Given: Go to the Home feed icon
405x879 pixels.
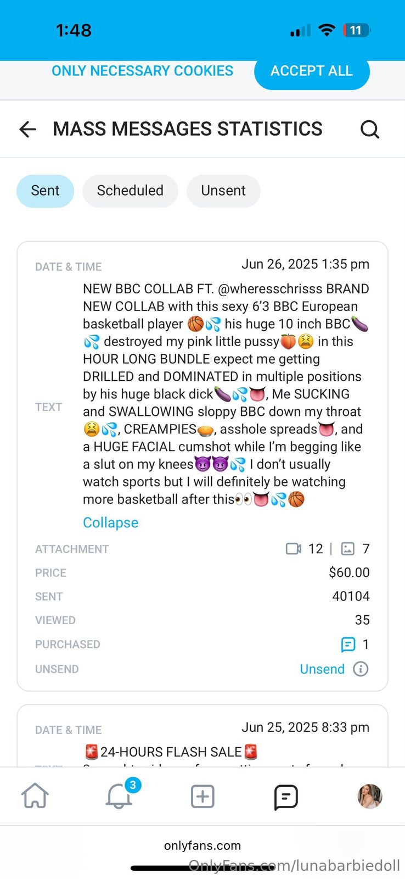Looking at the screenshot, I should [x=35, y=796].
